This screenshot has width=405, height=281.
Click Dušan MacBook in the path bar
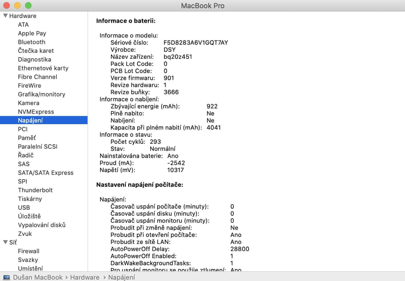click(x=38, y=277)
